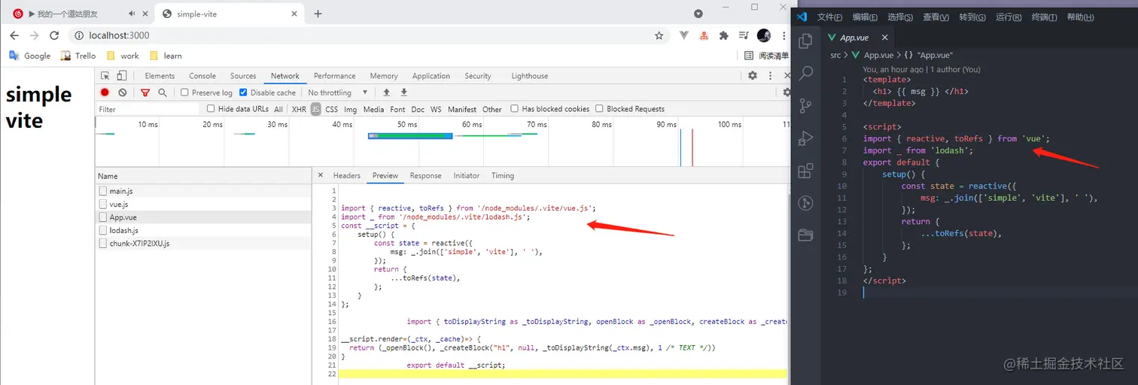Open Network panel settings gear
Viewport: 1138px width, 385px height.
[x=787, y=92]
